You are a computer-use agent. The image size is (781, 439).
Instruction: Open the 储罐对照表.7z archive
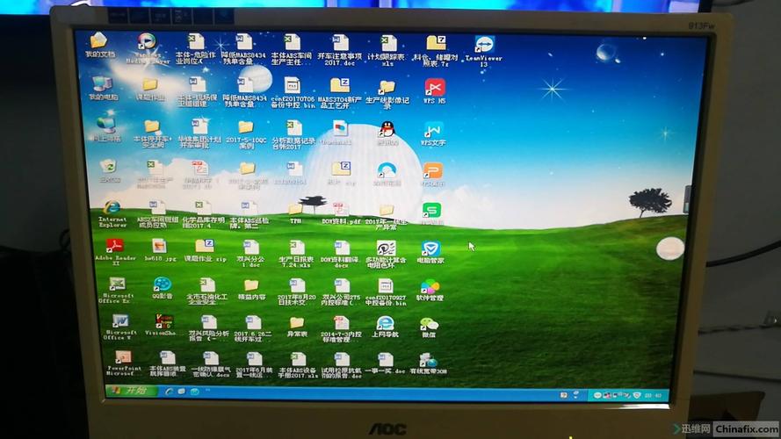pos(436,43)
